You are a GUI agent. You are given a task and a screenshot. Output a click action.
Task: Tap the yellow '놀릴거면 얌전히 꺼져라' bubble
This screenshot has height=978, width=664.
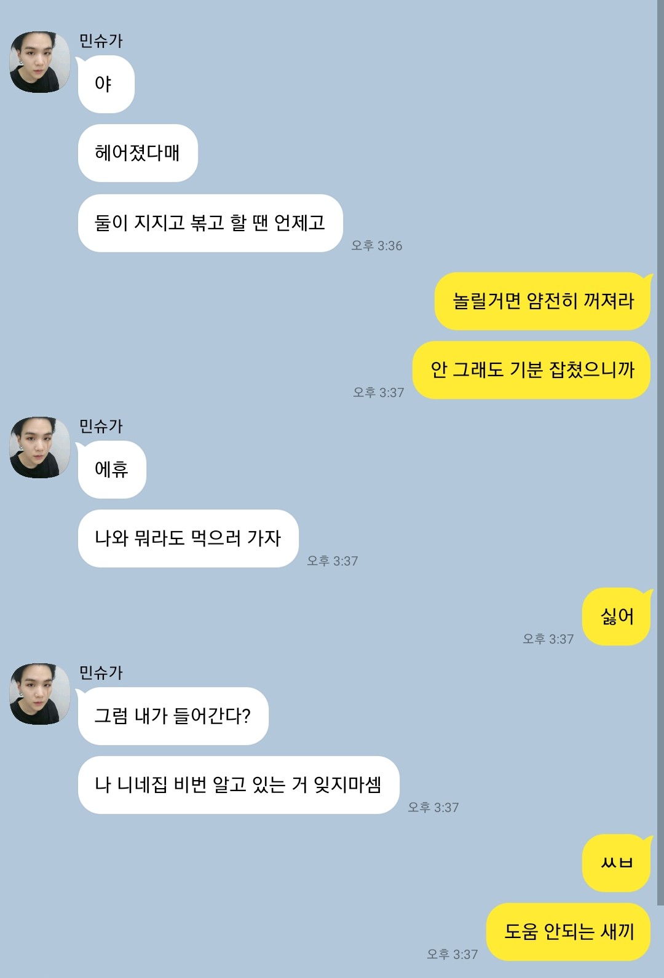coord(543,301)
